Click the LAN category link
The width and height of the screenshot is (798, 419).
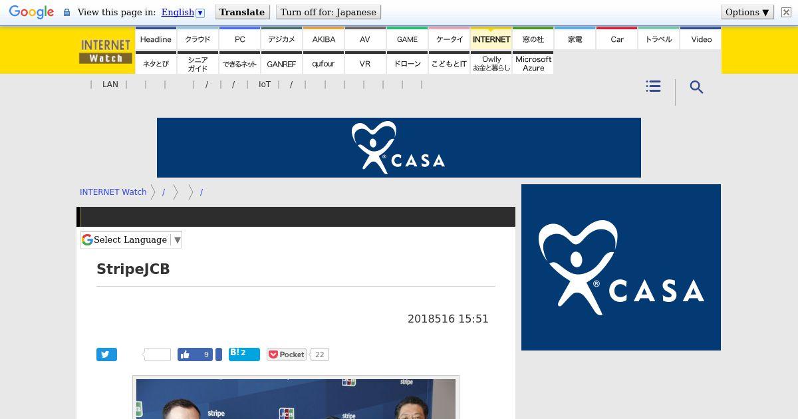[x=110, y=84]
